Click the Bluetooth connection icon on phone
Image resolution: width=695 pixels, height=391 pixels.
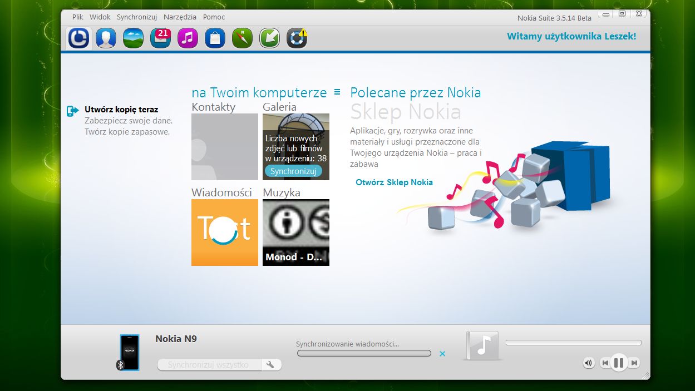click(120, 365)
